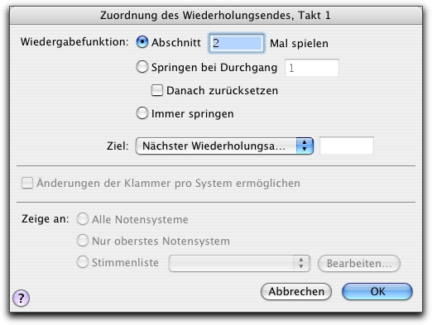Open the Ziel dropdown menu
Screen dimensions: 432x325
(224, 146)
